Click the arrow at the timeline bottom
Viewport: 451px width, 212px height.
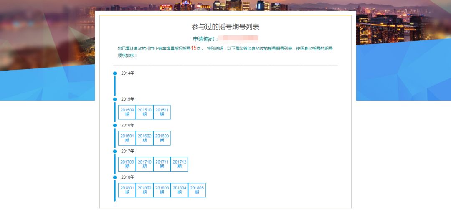tap(115, 200)
